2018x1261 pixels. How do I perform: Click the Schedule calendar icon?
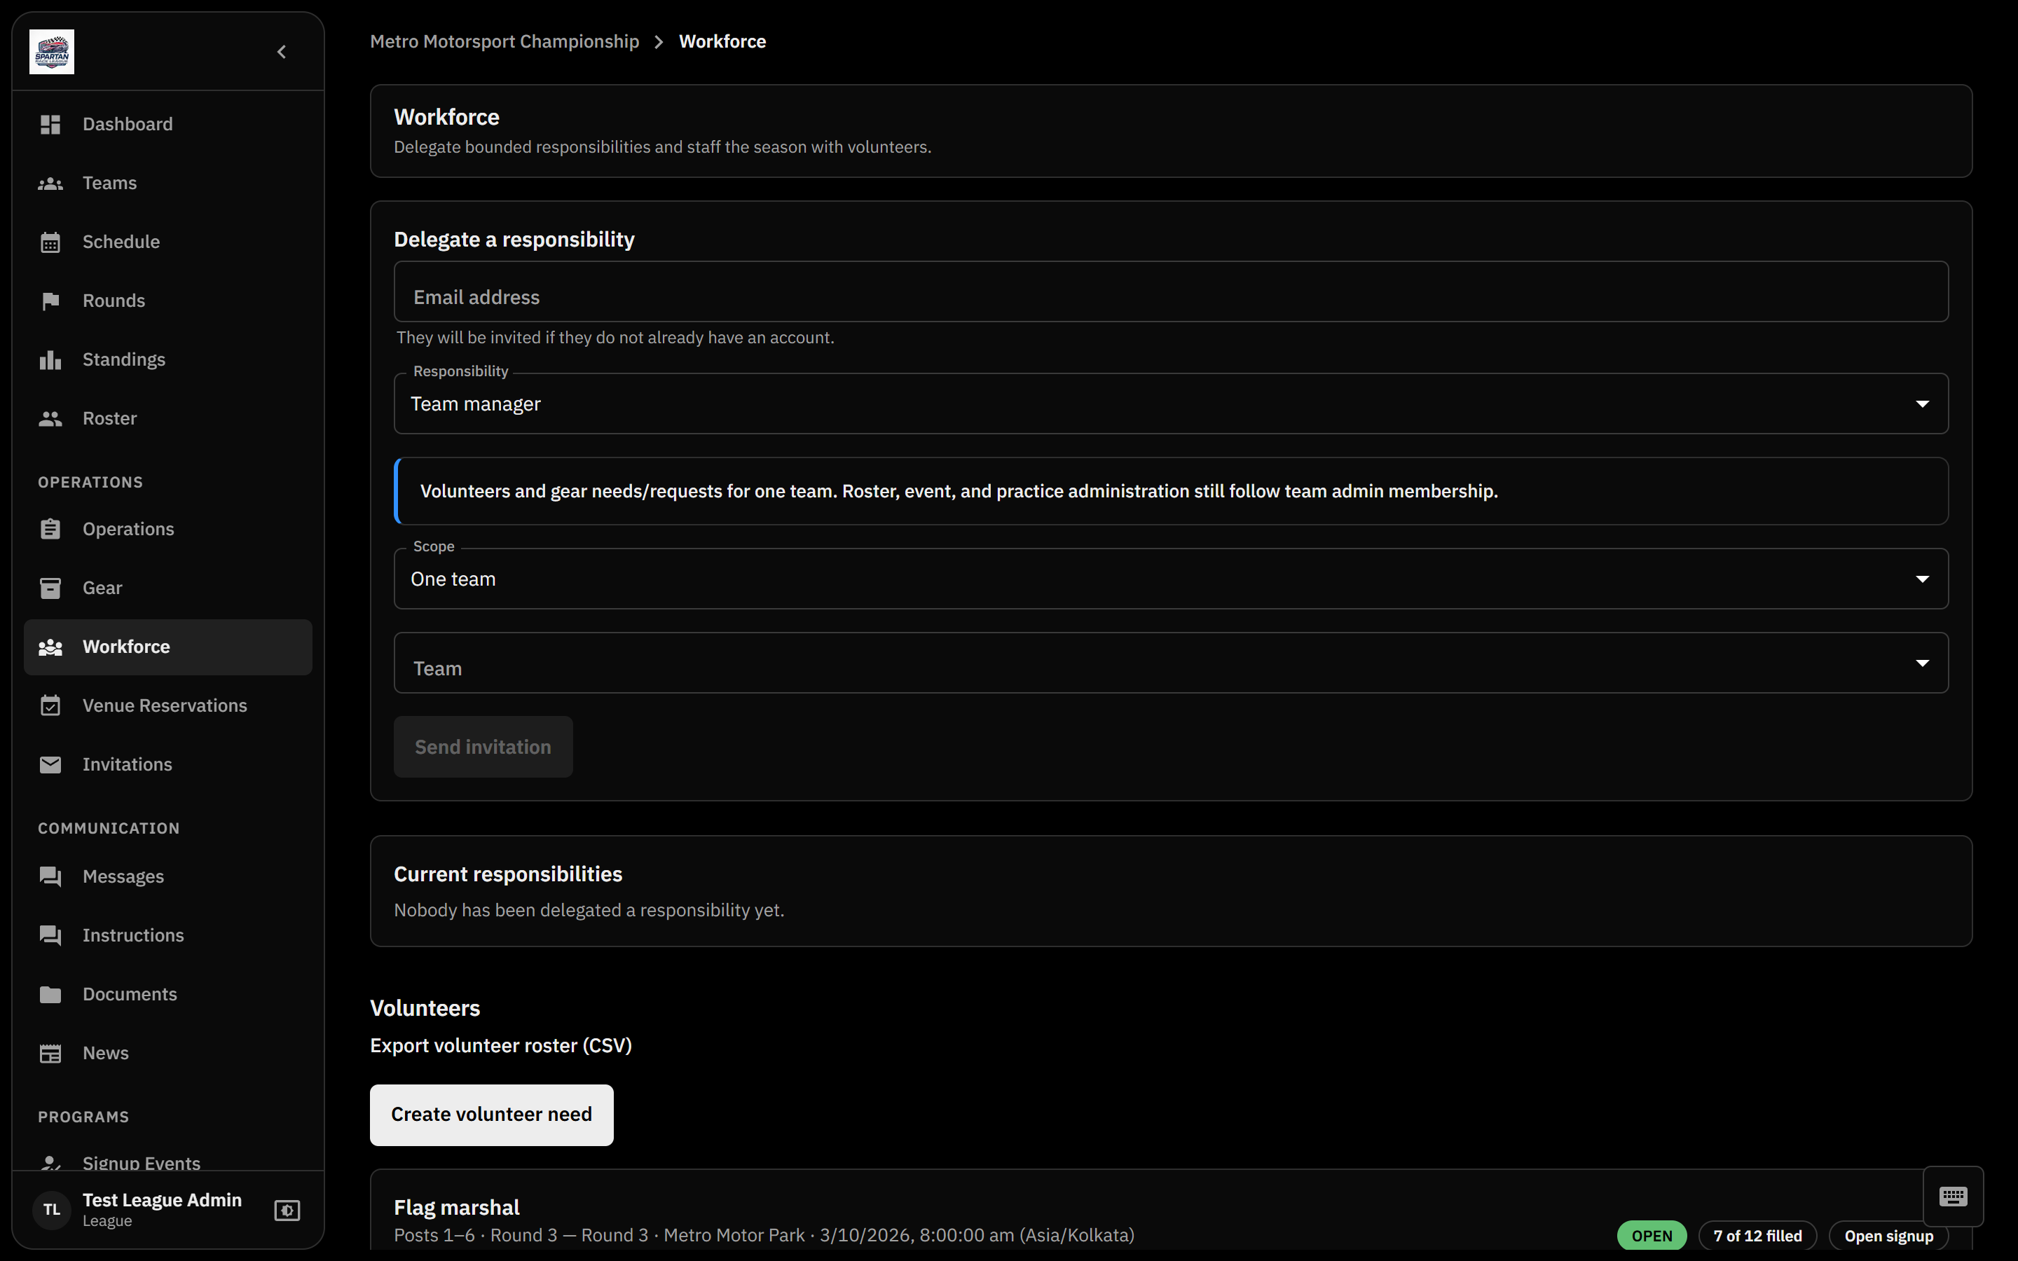[51, 242]
